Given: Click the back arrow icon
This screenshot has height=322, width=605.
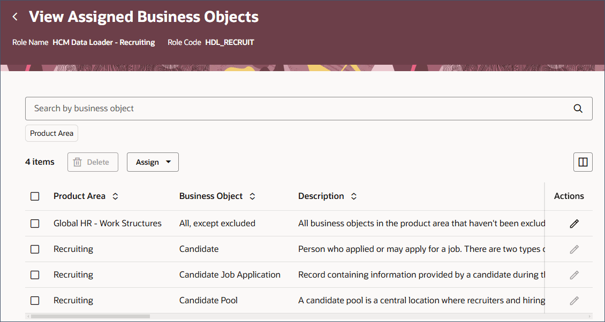Looking at the screenshot, I should (x=15, y=17).
